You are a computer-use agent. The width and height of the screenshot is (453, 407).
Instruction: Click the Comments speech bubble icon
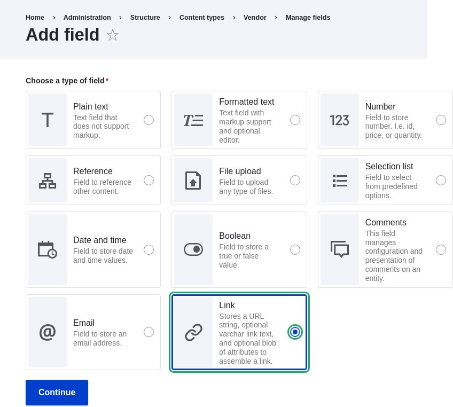tap(339, 249)
